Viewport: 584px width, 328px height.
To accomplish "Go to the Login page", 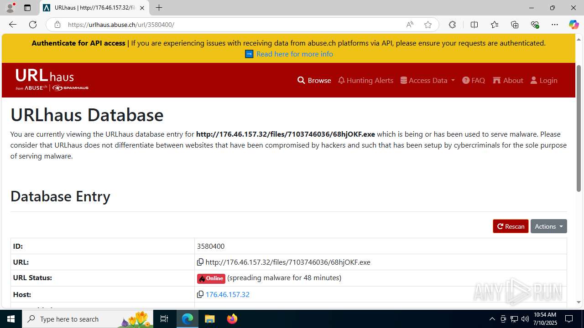I will click(x=544, y=80).
